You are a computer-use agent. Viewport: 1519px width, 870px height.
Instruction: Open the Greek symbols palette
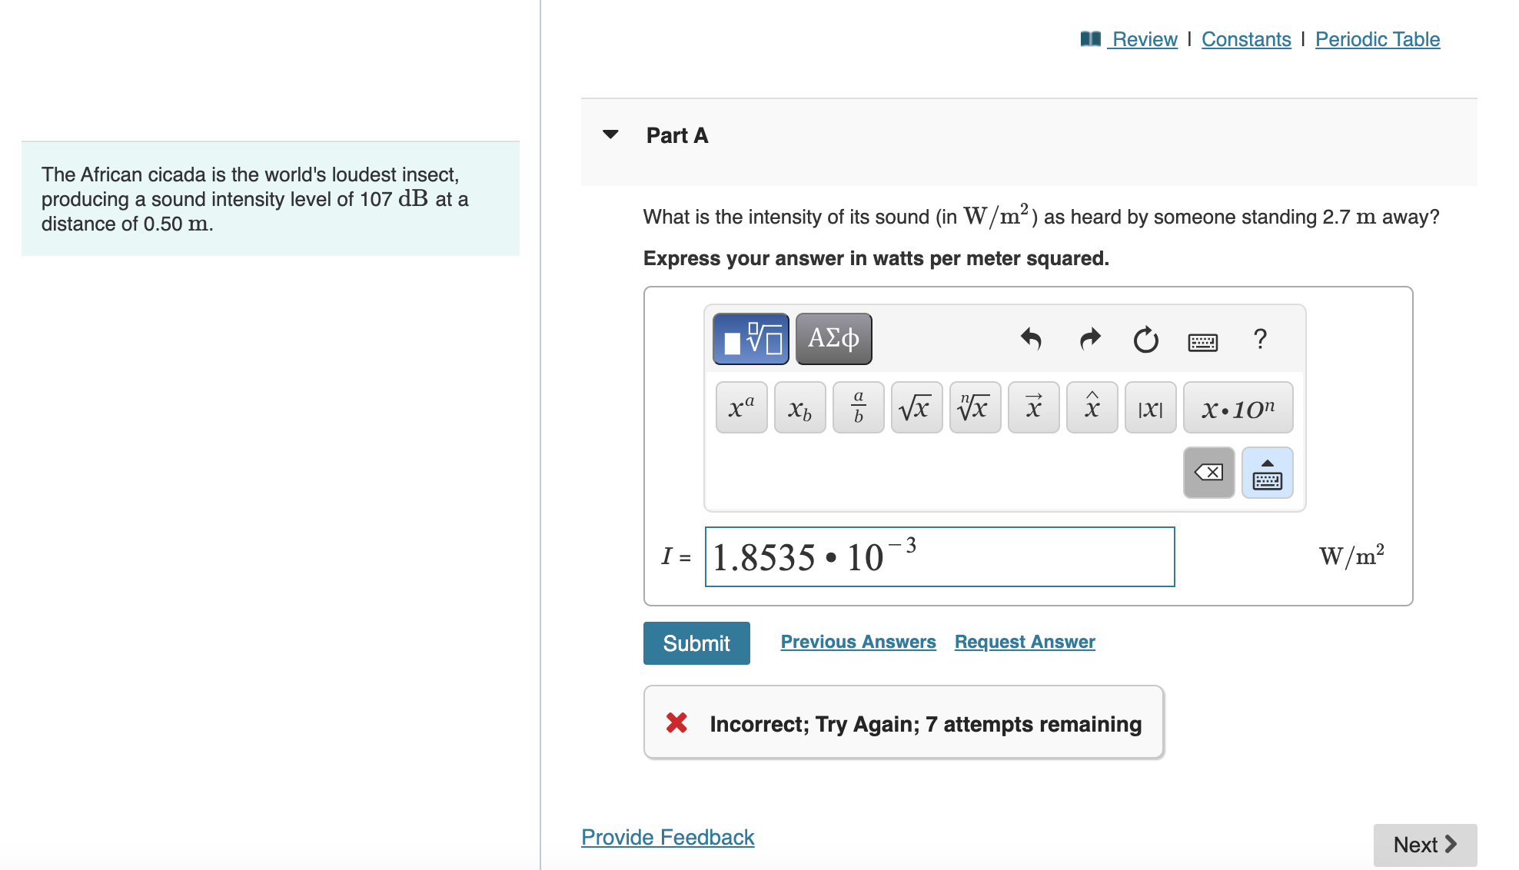(x=833, y=339)
